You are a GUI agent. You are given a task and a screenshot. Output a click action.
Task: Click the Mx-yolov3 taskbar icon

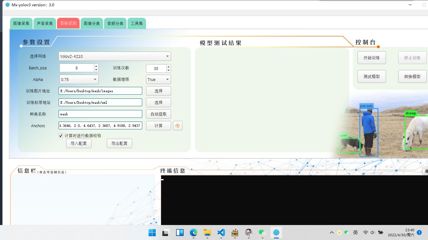[x=276, y=232]
